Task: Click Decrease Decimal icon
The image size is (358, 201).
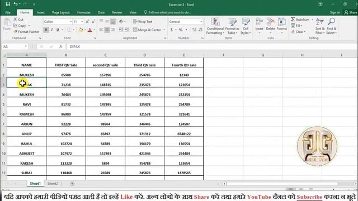Action: pyautogui.click(x=200, y=30)
